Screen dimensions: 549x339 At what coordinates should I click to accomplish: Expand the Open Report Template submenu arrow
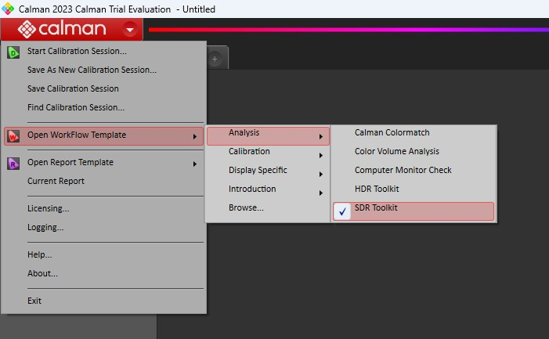195,164
